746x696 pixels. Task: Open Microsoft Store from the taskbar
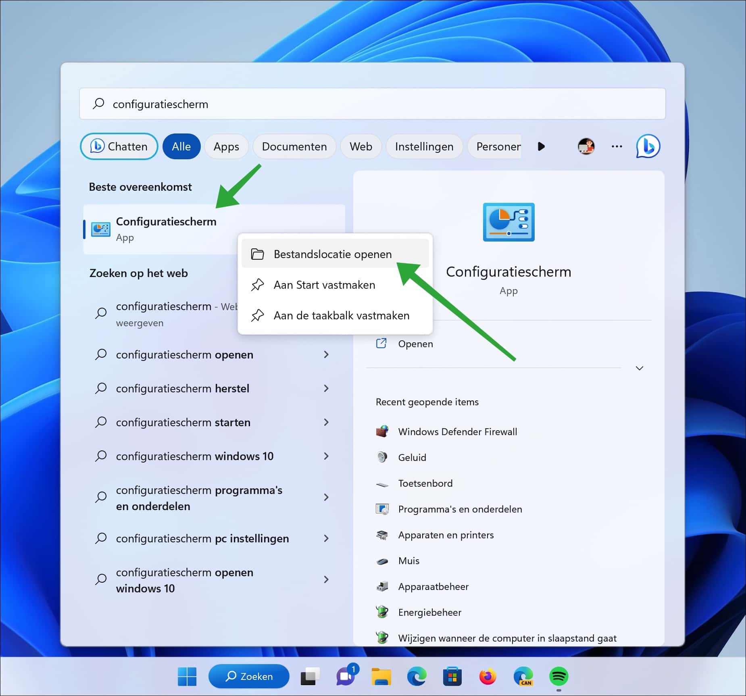[452, 676]
